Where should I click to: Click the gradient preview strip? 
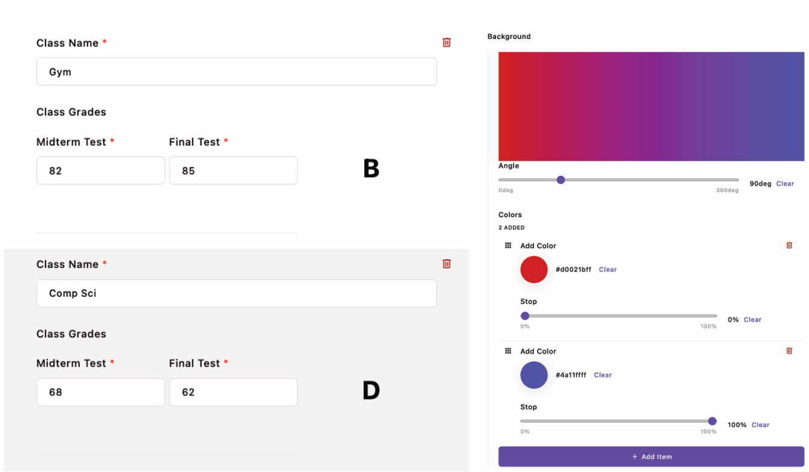(651, 106)
